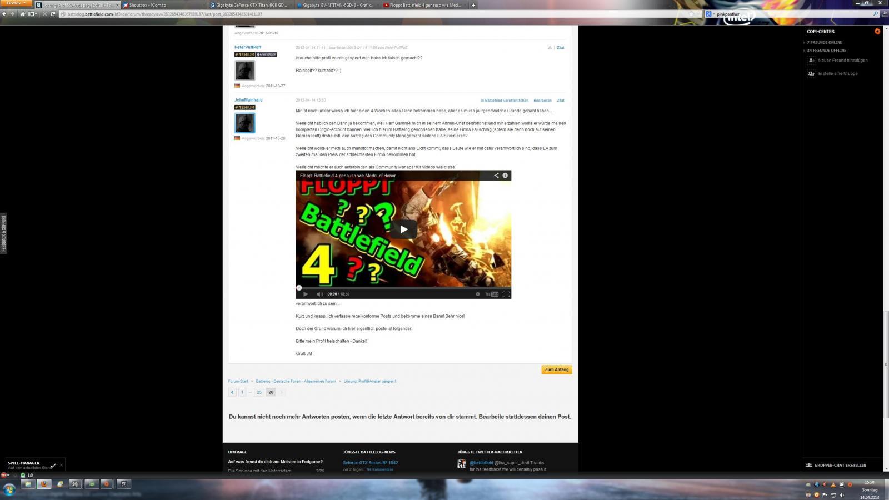Quote PeterPuffPaff's post via Zitat
Viewport: 889px width, 500px height.
561,47
